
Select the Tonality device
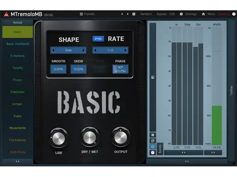[x=17, y=68]
